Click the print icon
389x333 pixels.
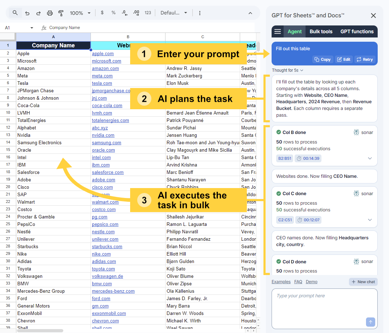click(50, 13)
